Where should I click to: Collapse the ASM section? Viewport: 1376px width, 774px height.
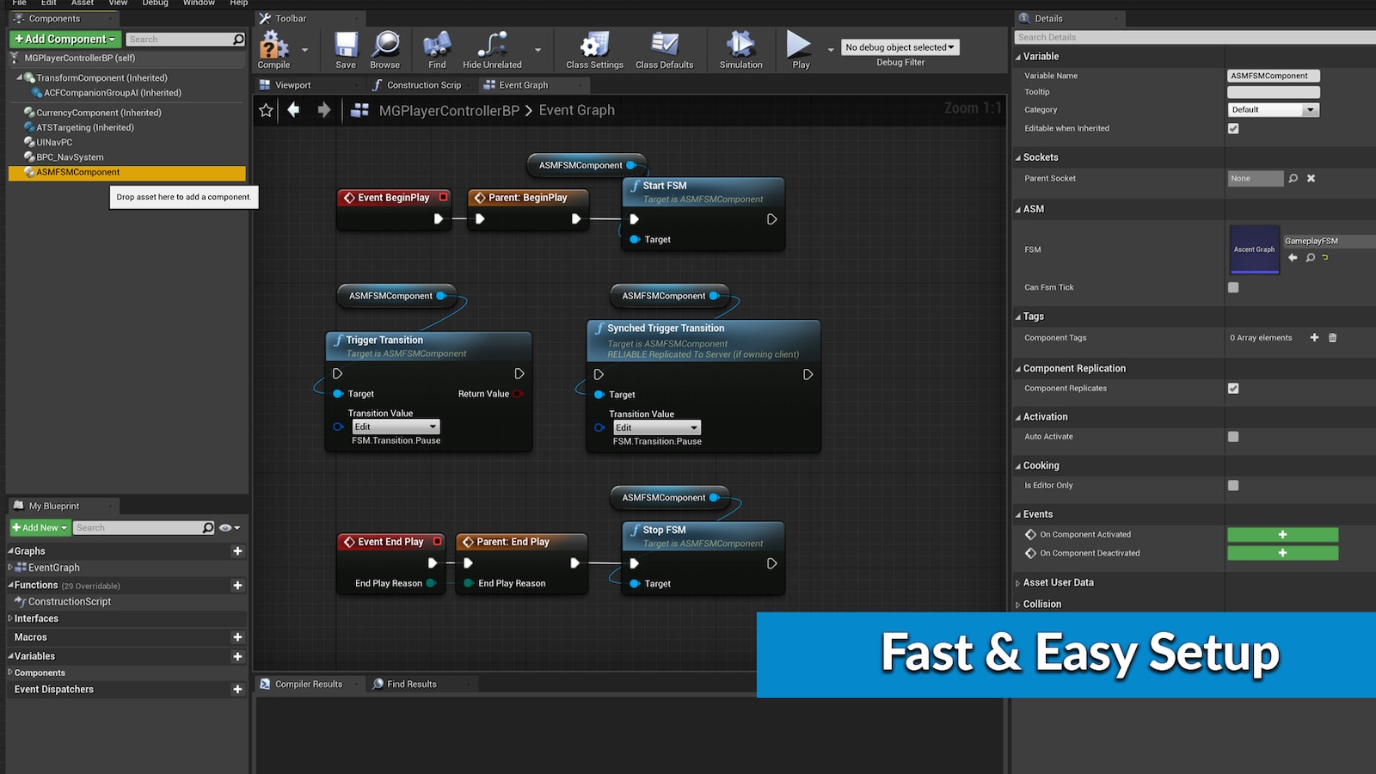pyautogui.click(x=1019, y=210)
